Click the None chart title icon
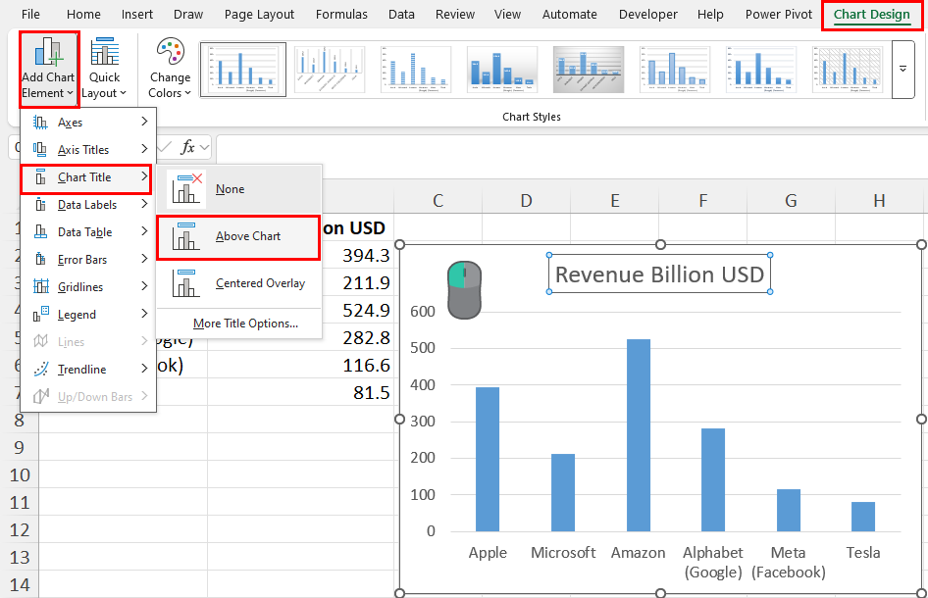Image resolution: width=928 pixels, height=598 pixels. [x=186, y=189]
